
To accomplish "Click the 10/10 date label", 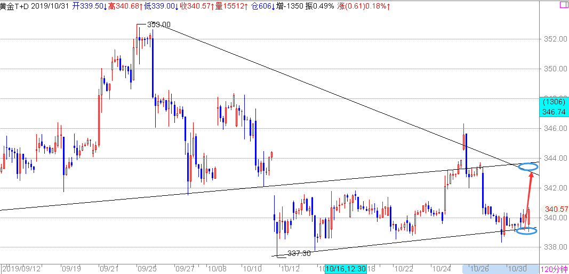I will (x=253, y=269).
